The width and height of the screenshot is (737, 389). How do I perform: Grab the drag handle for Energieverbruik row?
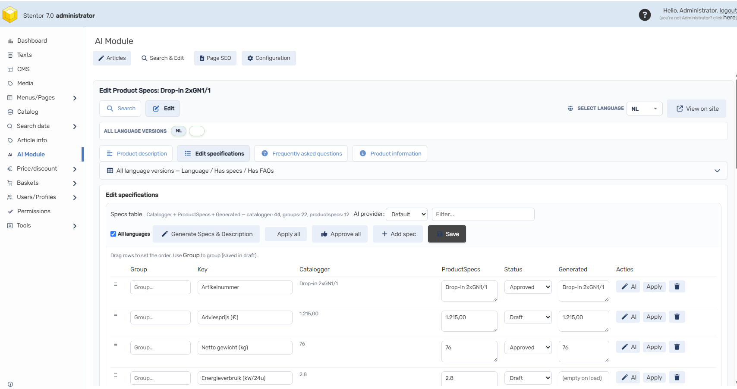pos(116,375)
